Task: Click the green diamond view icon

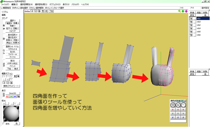Action: click(x=183, y=11)
